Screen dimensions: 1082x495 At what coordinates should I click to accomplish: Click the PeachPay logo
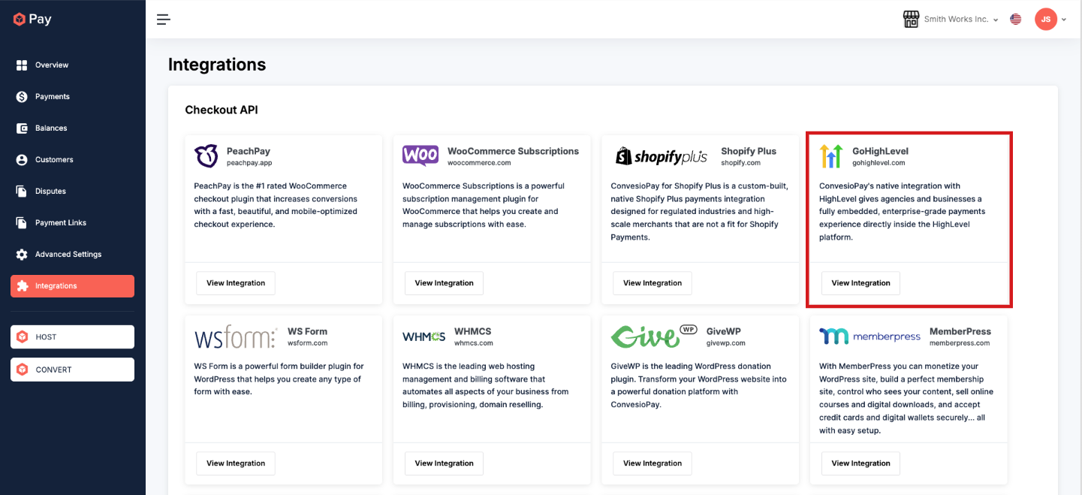[x=206, y=156]
